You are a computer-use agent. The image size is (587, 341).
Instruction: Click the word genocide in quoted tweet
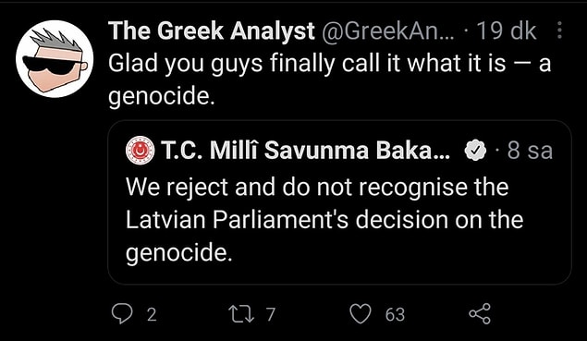177,253
